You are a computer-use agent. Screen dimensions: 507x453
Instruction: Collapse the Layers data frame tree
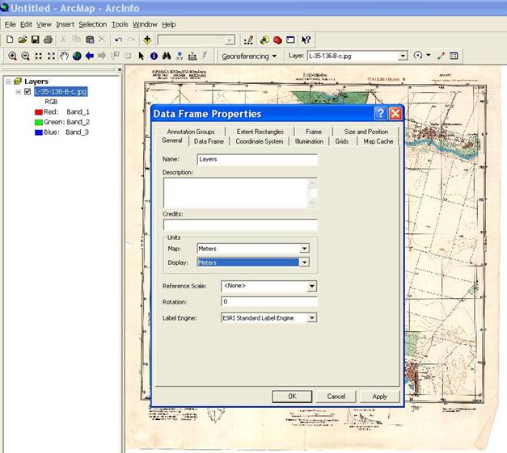pyautogui.click(x=7, y=82)
